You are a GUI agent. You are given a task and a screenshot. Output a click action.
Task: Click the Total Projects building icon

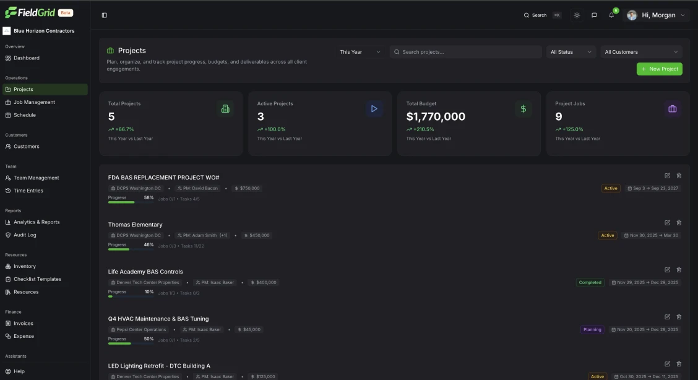[225, 108]
